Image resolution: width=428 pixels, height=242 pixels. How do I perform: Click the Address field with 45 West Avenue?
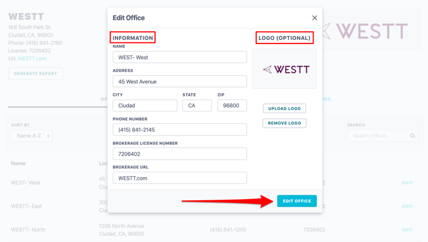pos(180,81)
